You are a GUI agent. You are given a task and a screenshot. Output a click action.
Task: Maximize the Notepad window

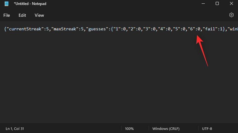point(217,3)
